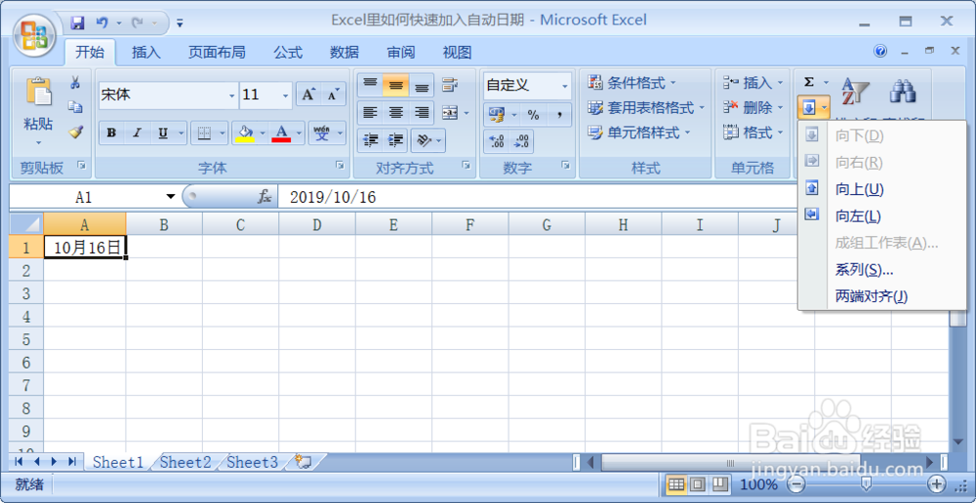Toggle center horizontal alignment
The width and height of the screenshot is (976, 503).
coord(395,112)
